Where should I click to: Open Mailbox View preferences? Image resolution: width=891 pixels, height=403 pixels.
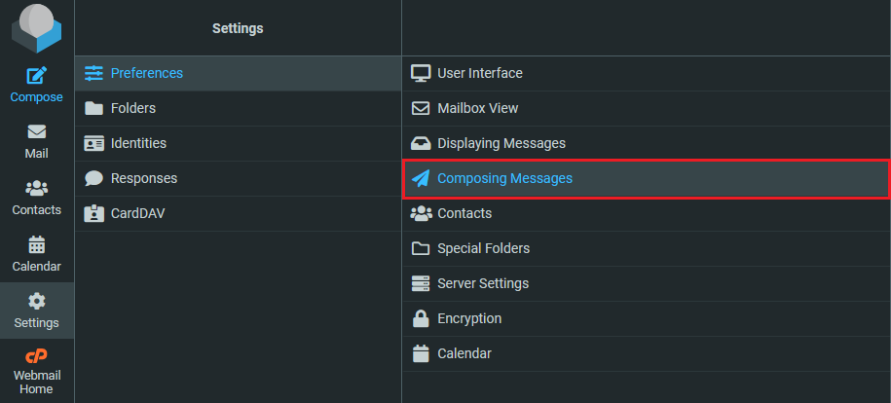(477, 108)
